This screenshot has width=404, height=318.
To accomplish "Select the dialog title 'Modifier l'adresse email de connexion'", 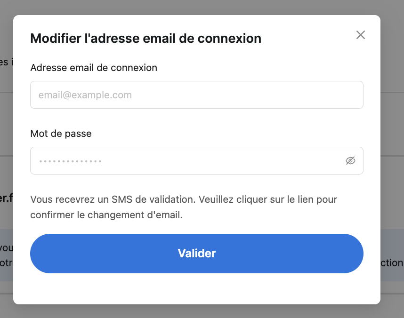I will [x=146, y=39].
